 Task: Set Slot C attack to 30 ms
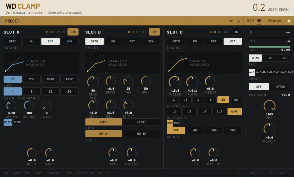pyautogui.click(x=236, y=100)
